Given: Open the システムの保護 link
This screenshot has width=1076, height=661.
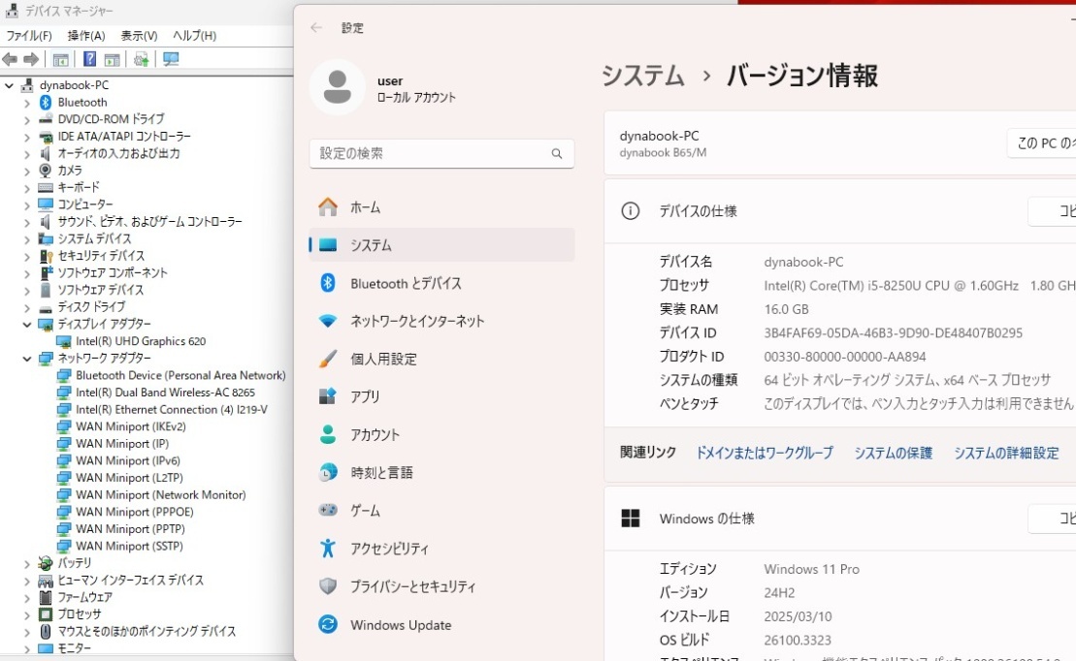Looking at the screenshot, I should click(894, 453).
